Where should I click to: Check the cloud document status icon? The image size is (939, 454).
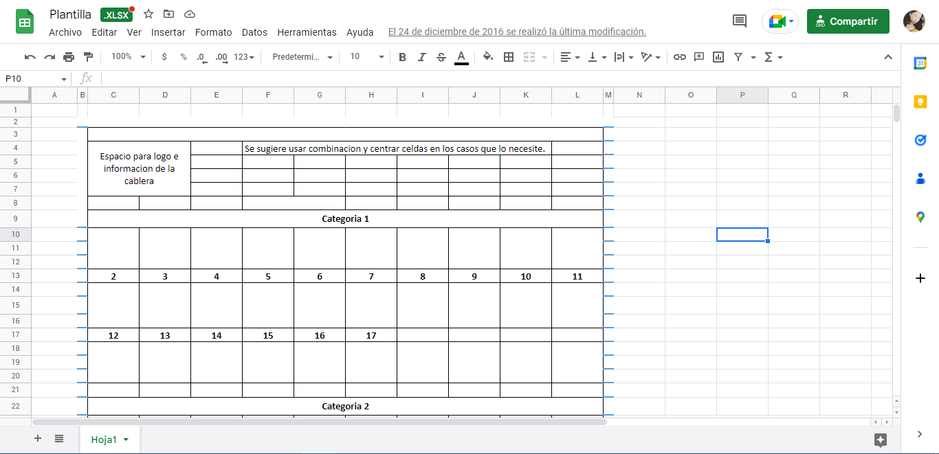pos(190,14)
